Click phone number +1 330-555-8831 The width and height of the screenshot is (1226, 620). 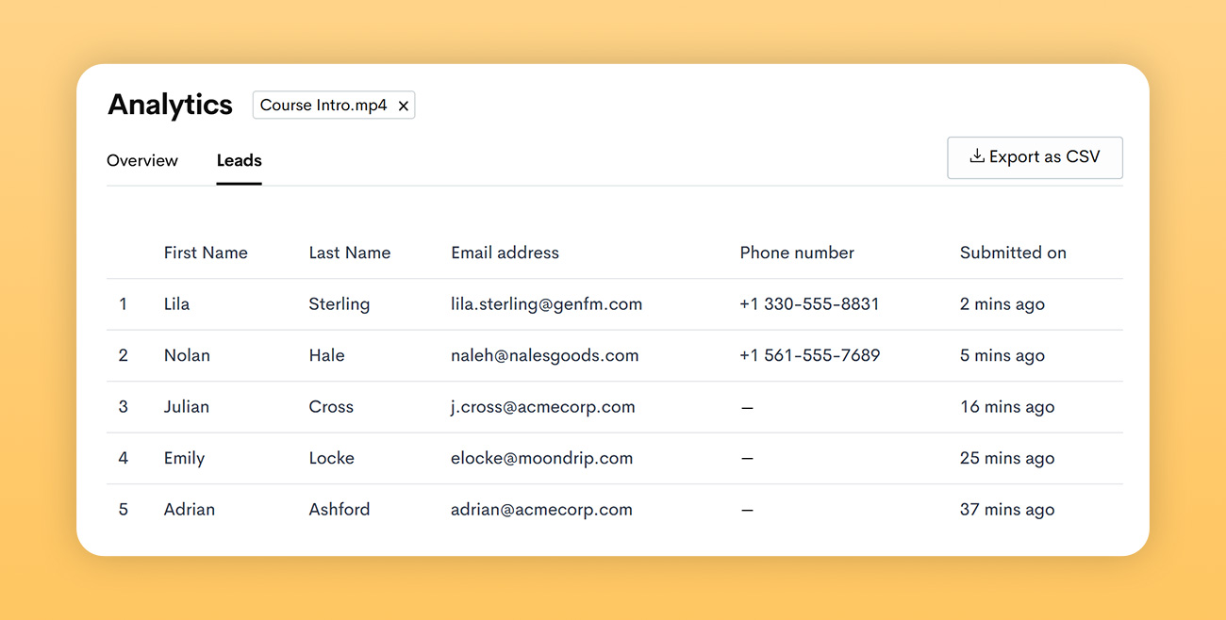[809, 304]
